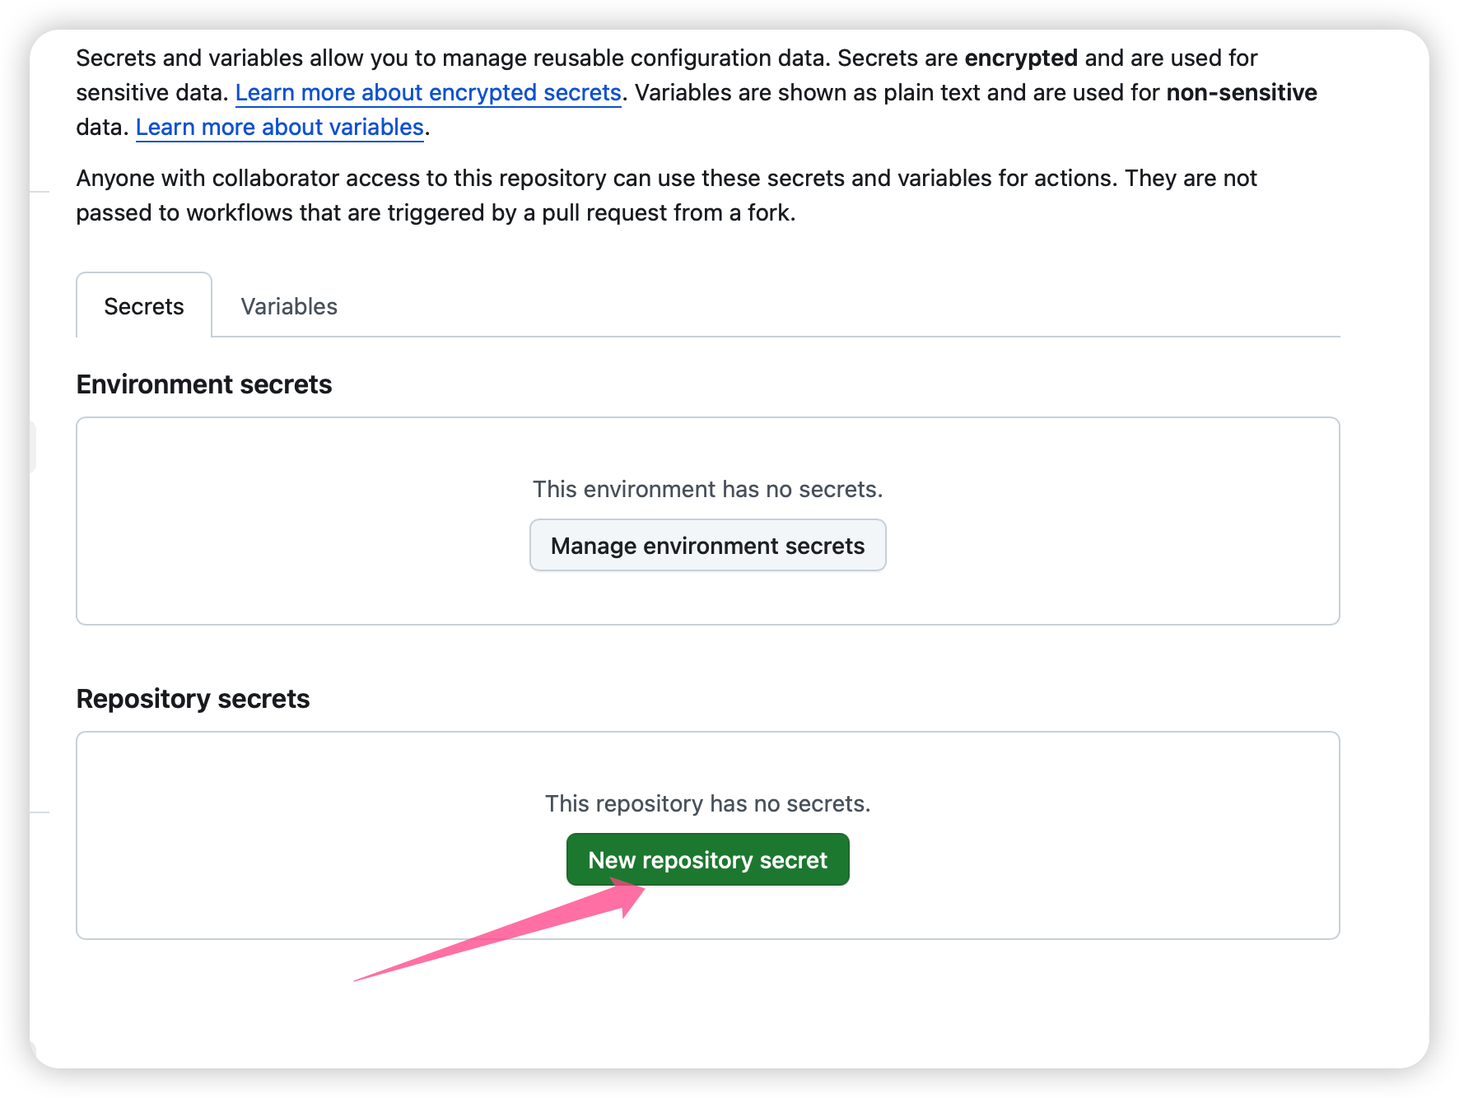This screenshot has height=1098, width=1459.
Task: Follow the "Learn more about variables" link
Action: [x=279, y=128]
